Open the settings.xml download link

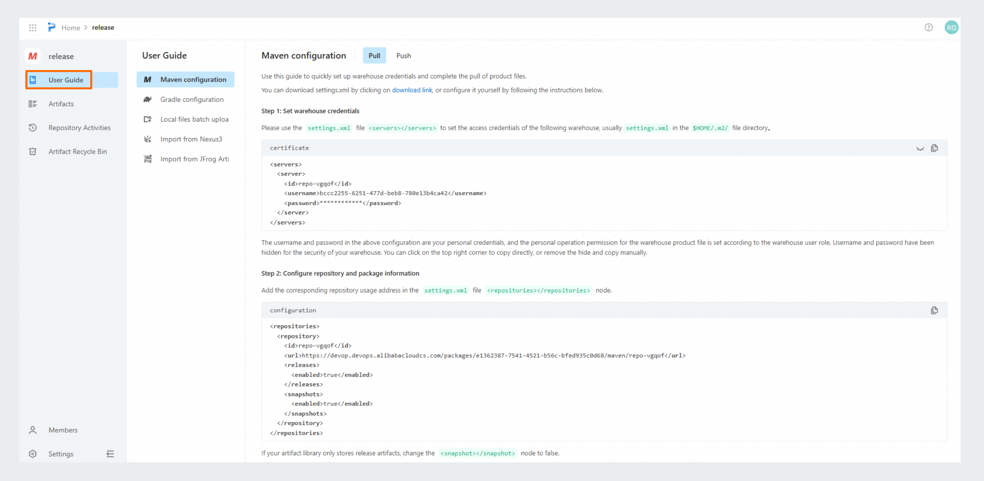[412, 90]
